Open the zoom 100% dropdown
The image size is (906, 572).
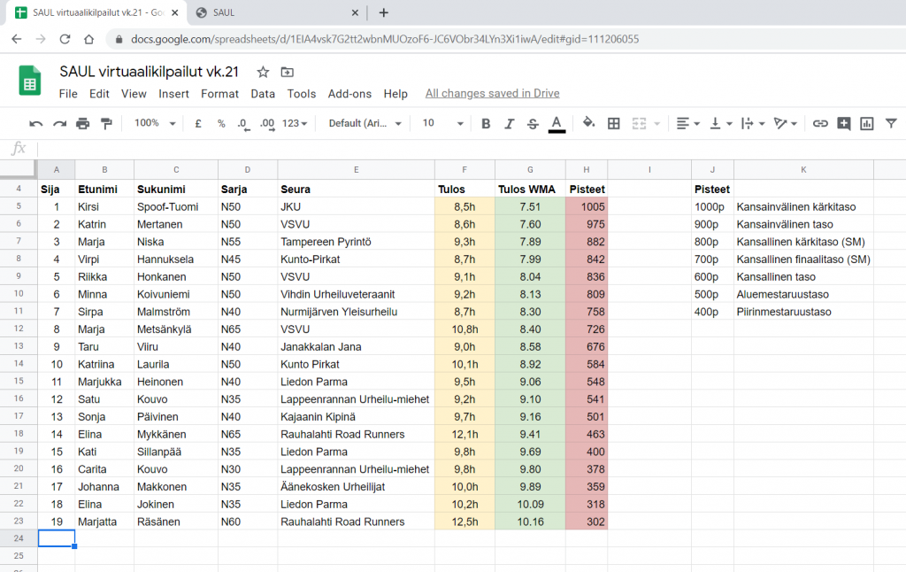click(x=154, y=123)
